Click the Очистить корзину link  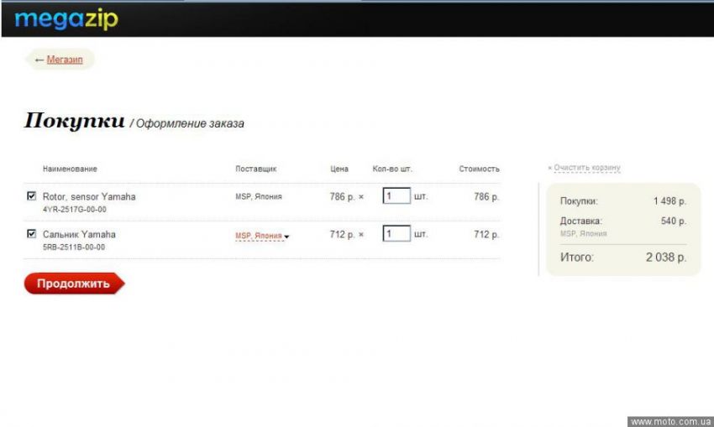click(x=586, y=168)
